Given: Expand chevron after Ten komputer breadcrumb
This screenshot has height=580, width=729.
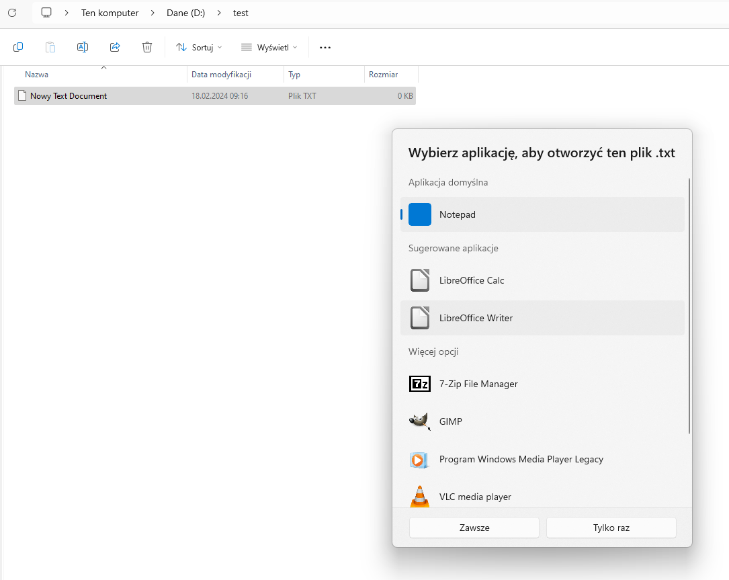Looking at the screenshot, I should point(153,13).
